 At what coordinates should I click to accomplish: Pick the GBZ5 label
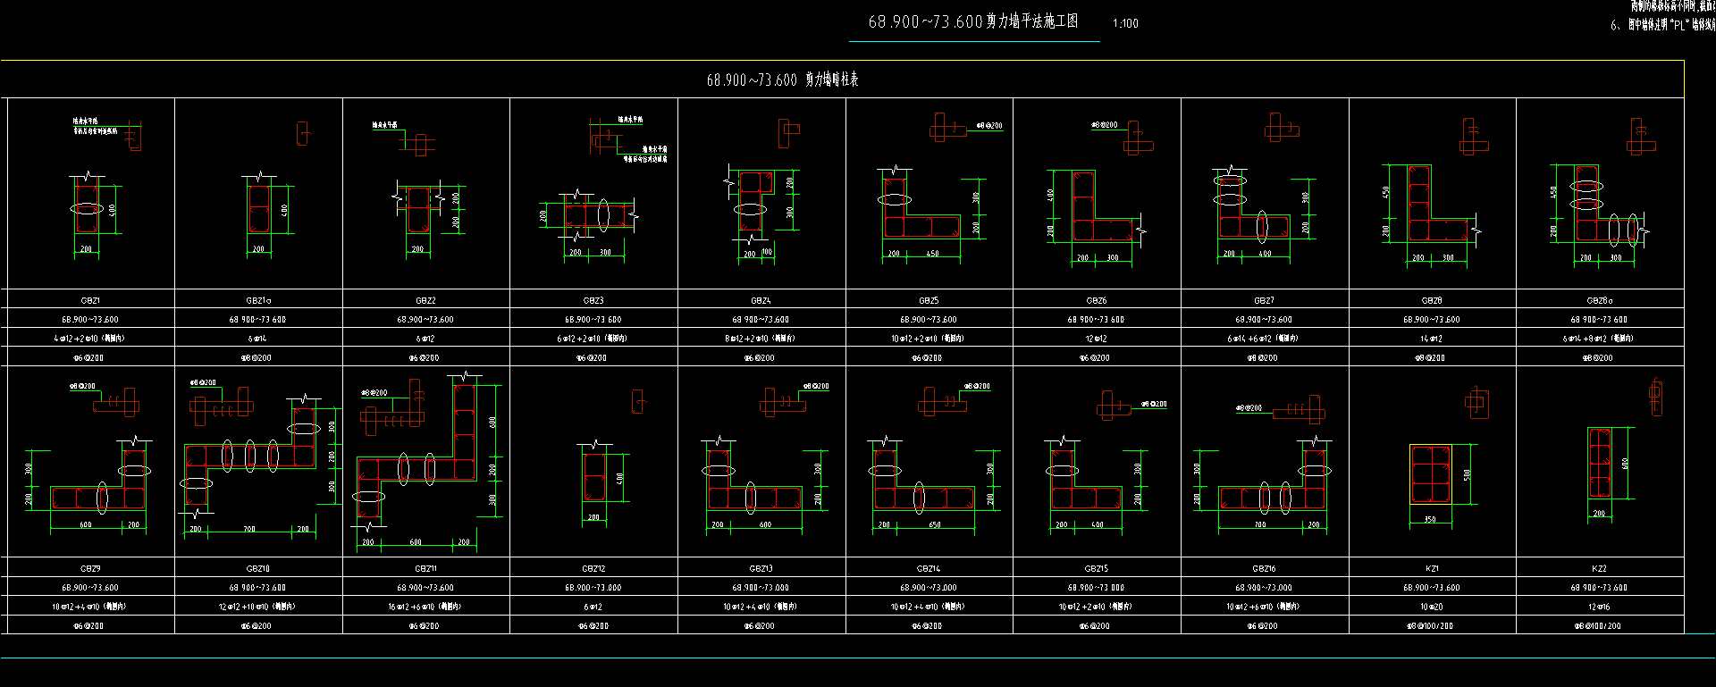pos(929,301)
